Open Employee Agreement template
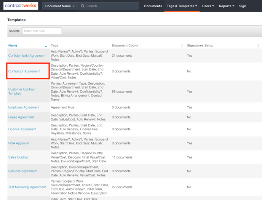 (x=24, y=107)
